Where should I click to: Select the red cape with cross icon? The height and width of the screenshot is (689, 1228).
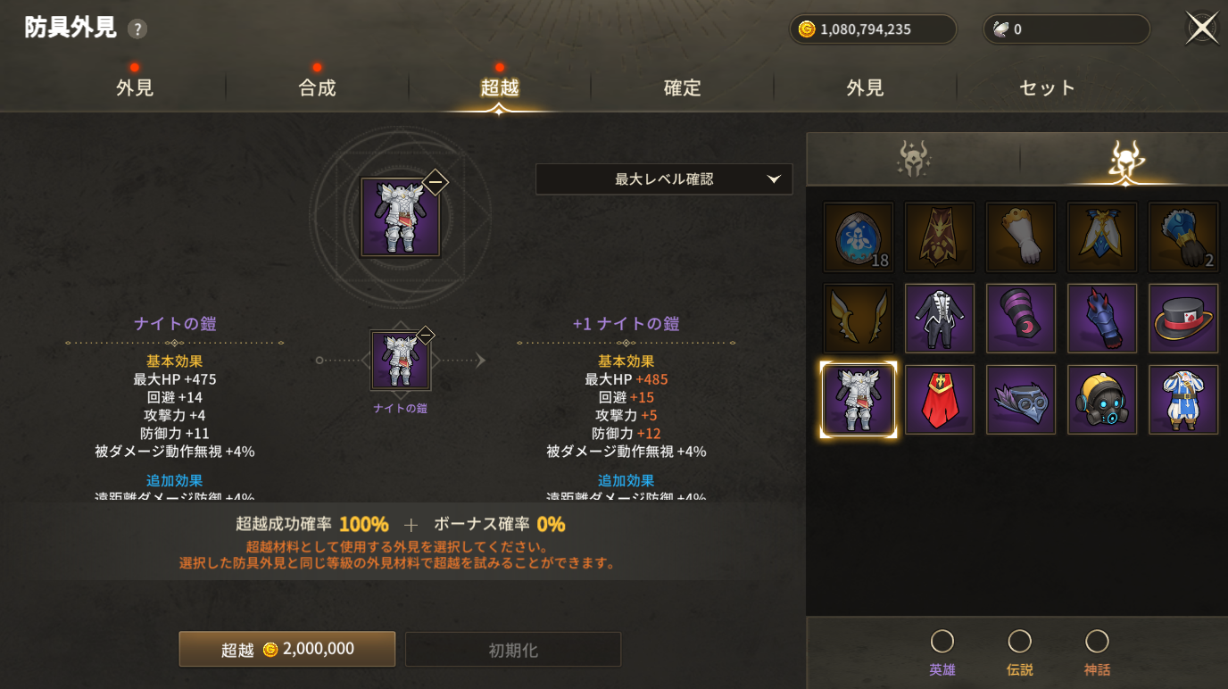point(940,400)
